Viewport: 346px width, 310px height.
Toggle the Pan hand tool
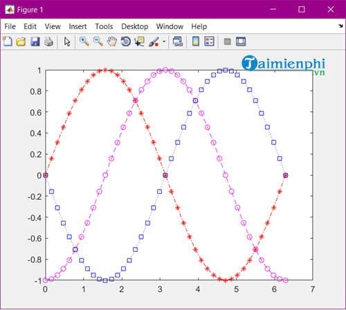click(x=112, y=42)
